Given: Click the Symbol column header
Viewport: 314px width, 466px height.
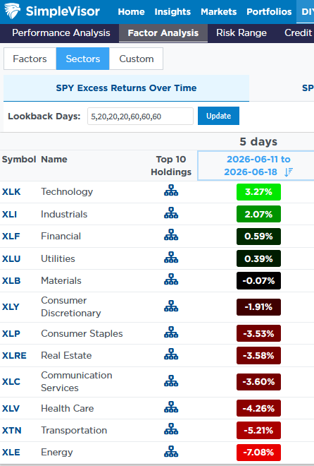Looking at the screenshot, I should click(19, 160).
